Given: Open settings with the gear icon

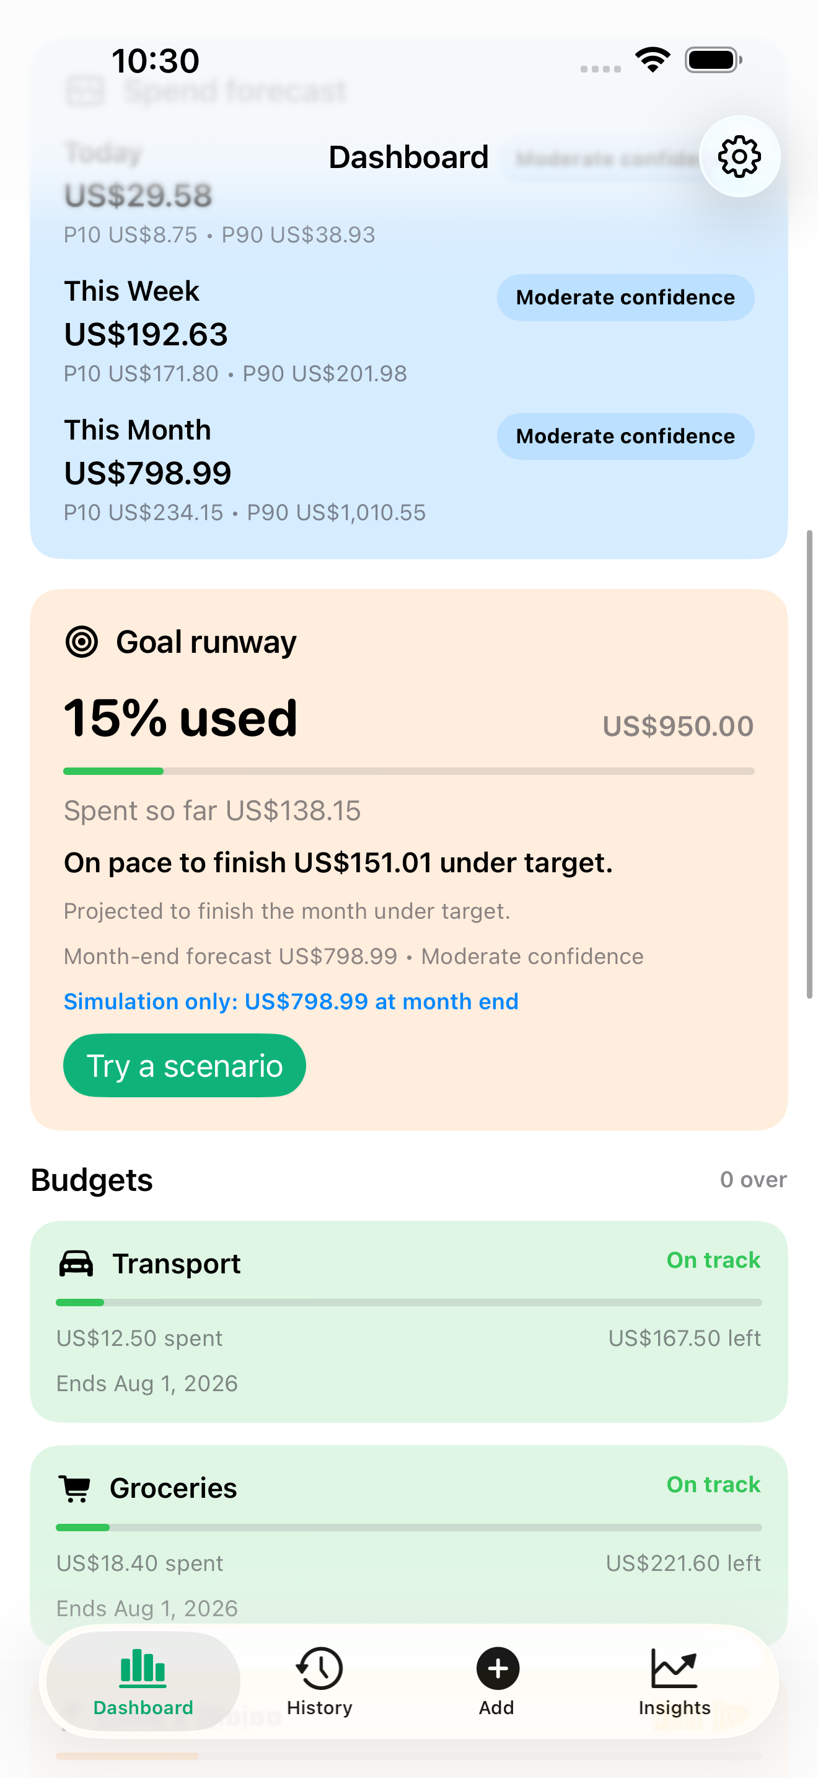Looking at the screenshot, I should (739, 157).
